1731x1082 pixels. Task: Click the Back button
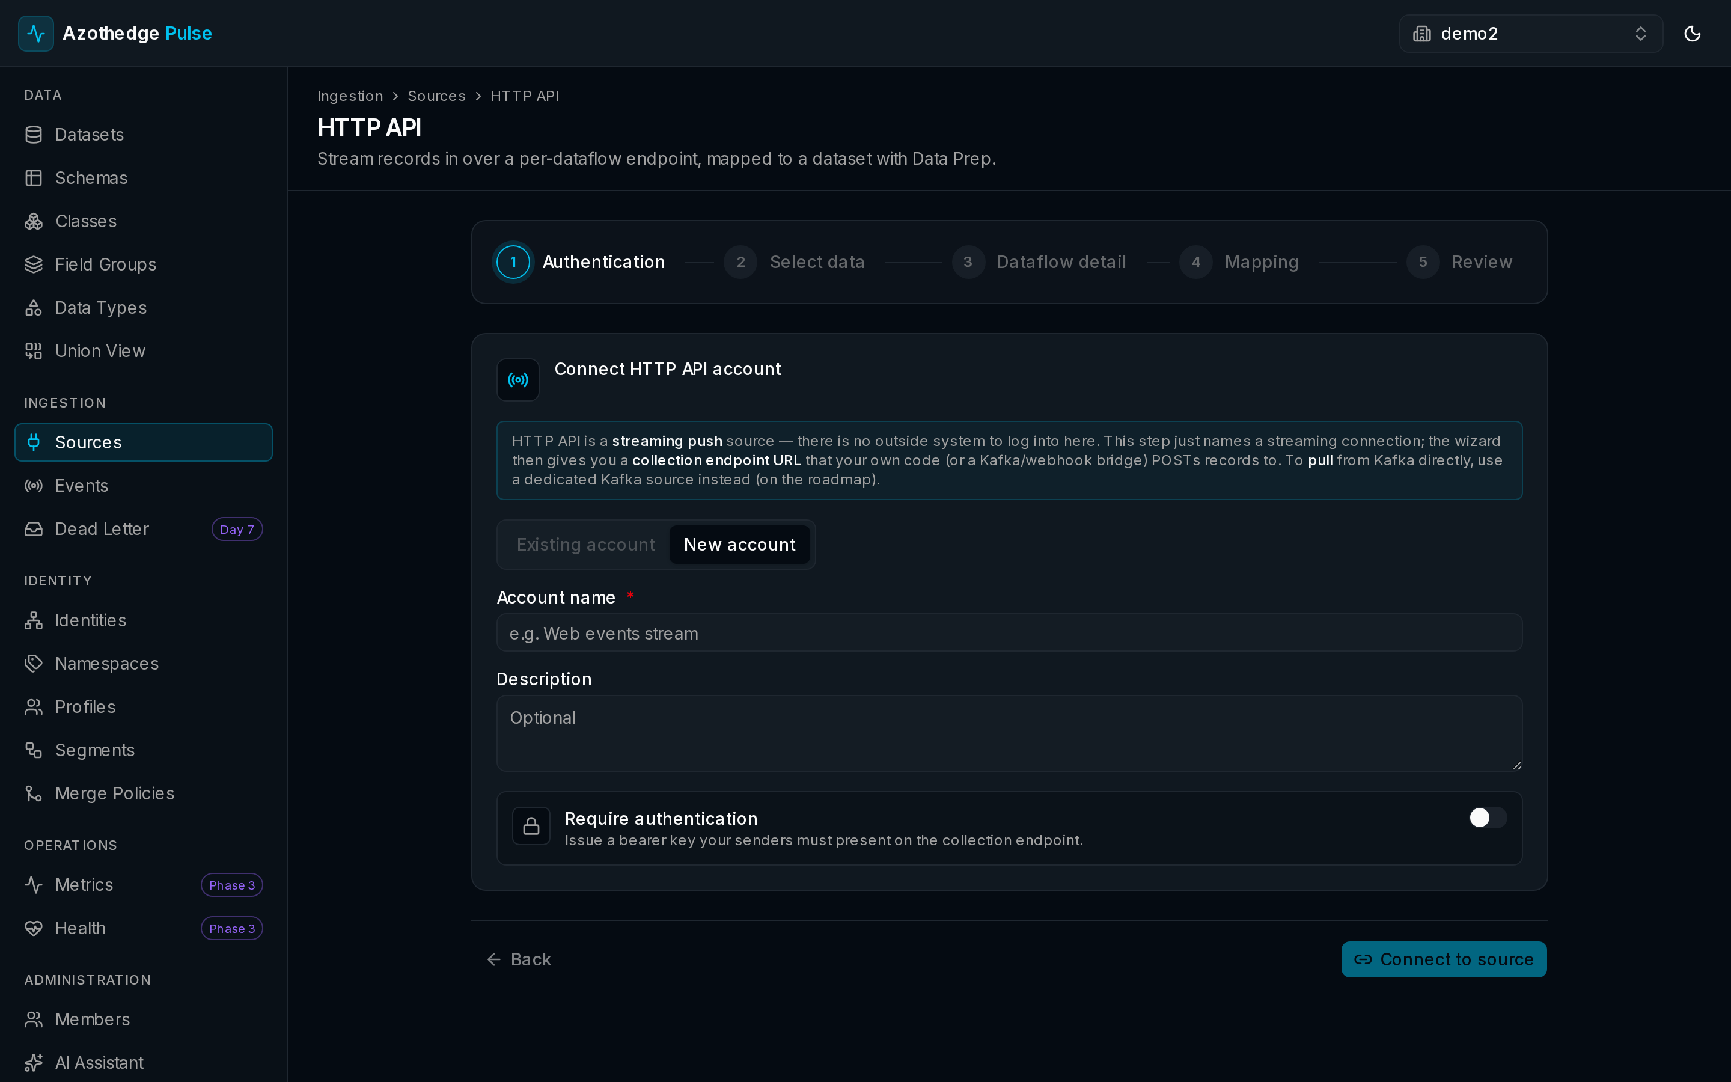(x=519, y=959)
